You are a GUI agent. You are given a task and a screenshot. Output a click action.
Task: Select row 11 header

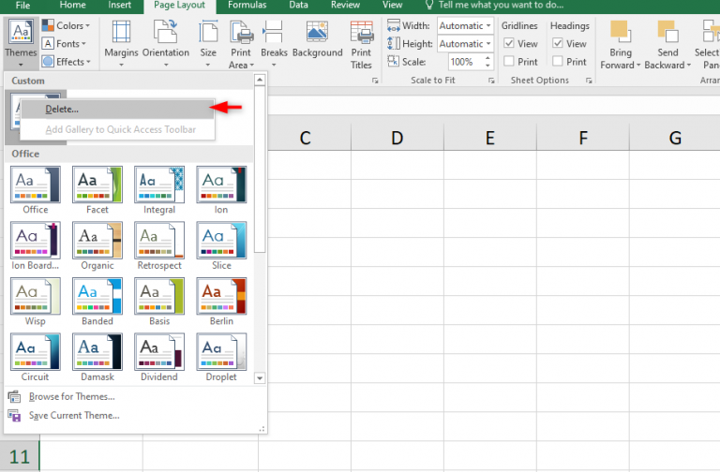pos(20,456)
